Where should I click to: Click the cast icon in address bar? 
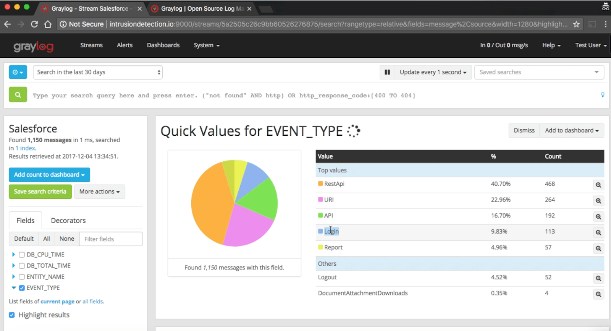tap(592, 24)
